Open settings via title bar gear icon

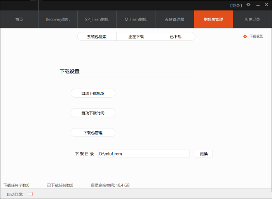tap(249, 5)
